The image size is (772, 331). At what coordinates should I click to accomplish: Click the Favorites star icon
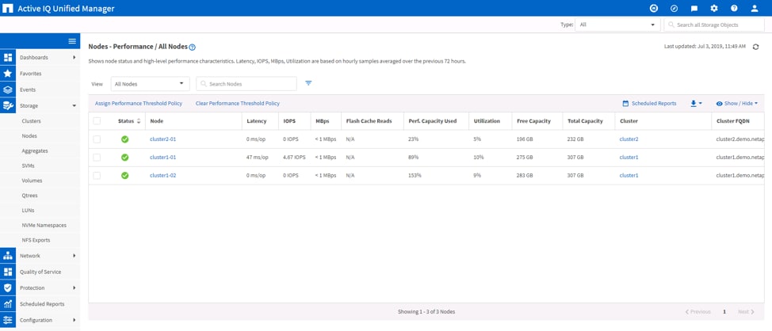(x=7, y=74)
